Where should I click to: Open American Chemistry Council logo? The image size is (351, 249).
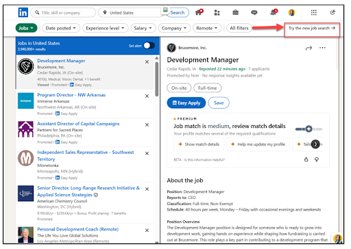point(26,194)
